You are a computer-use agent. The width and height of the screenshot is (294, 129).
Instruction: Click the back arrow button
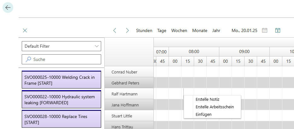(8, 8)
